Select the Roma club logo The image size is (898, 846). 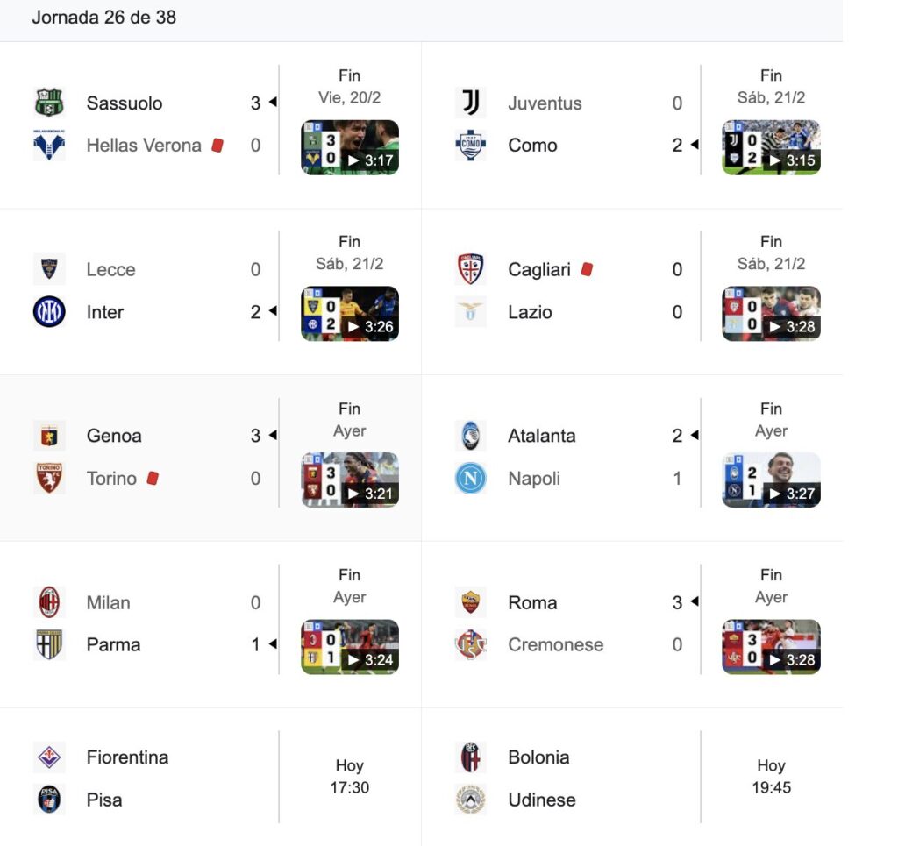471,602
